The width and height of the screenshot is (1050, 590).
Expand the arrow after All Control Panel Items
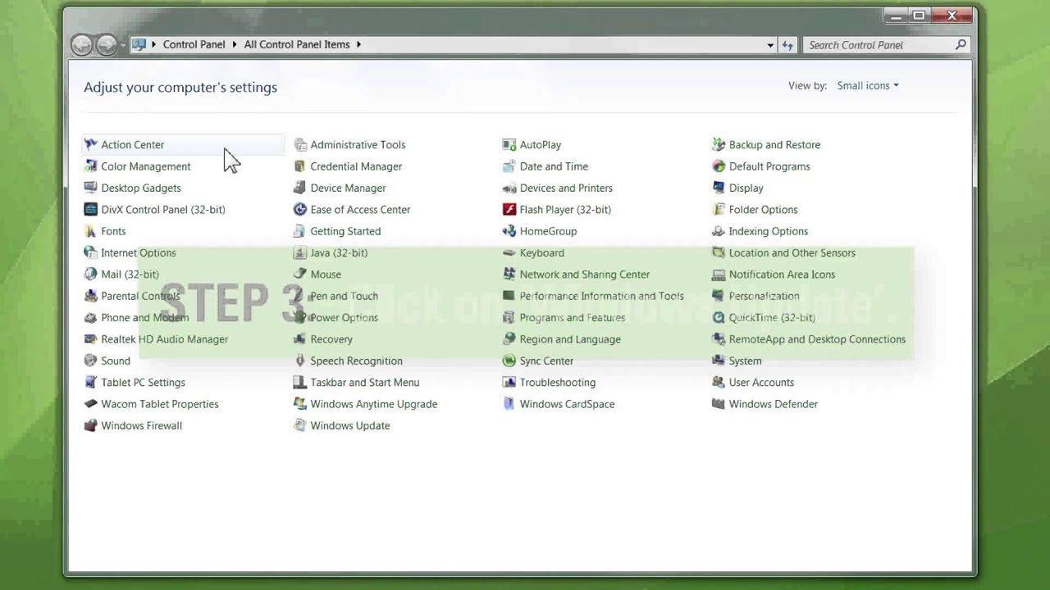pyautogui.click(x=358, y=45)
